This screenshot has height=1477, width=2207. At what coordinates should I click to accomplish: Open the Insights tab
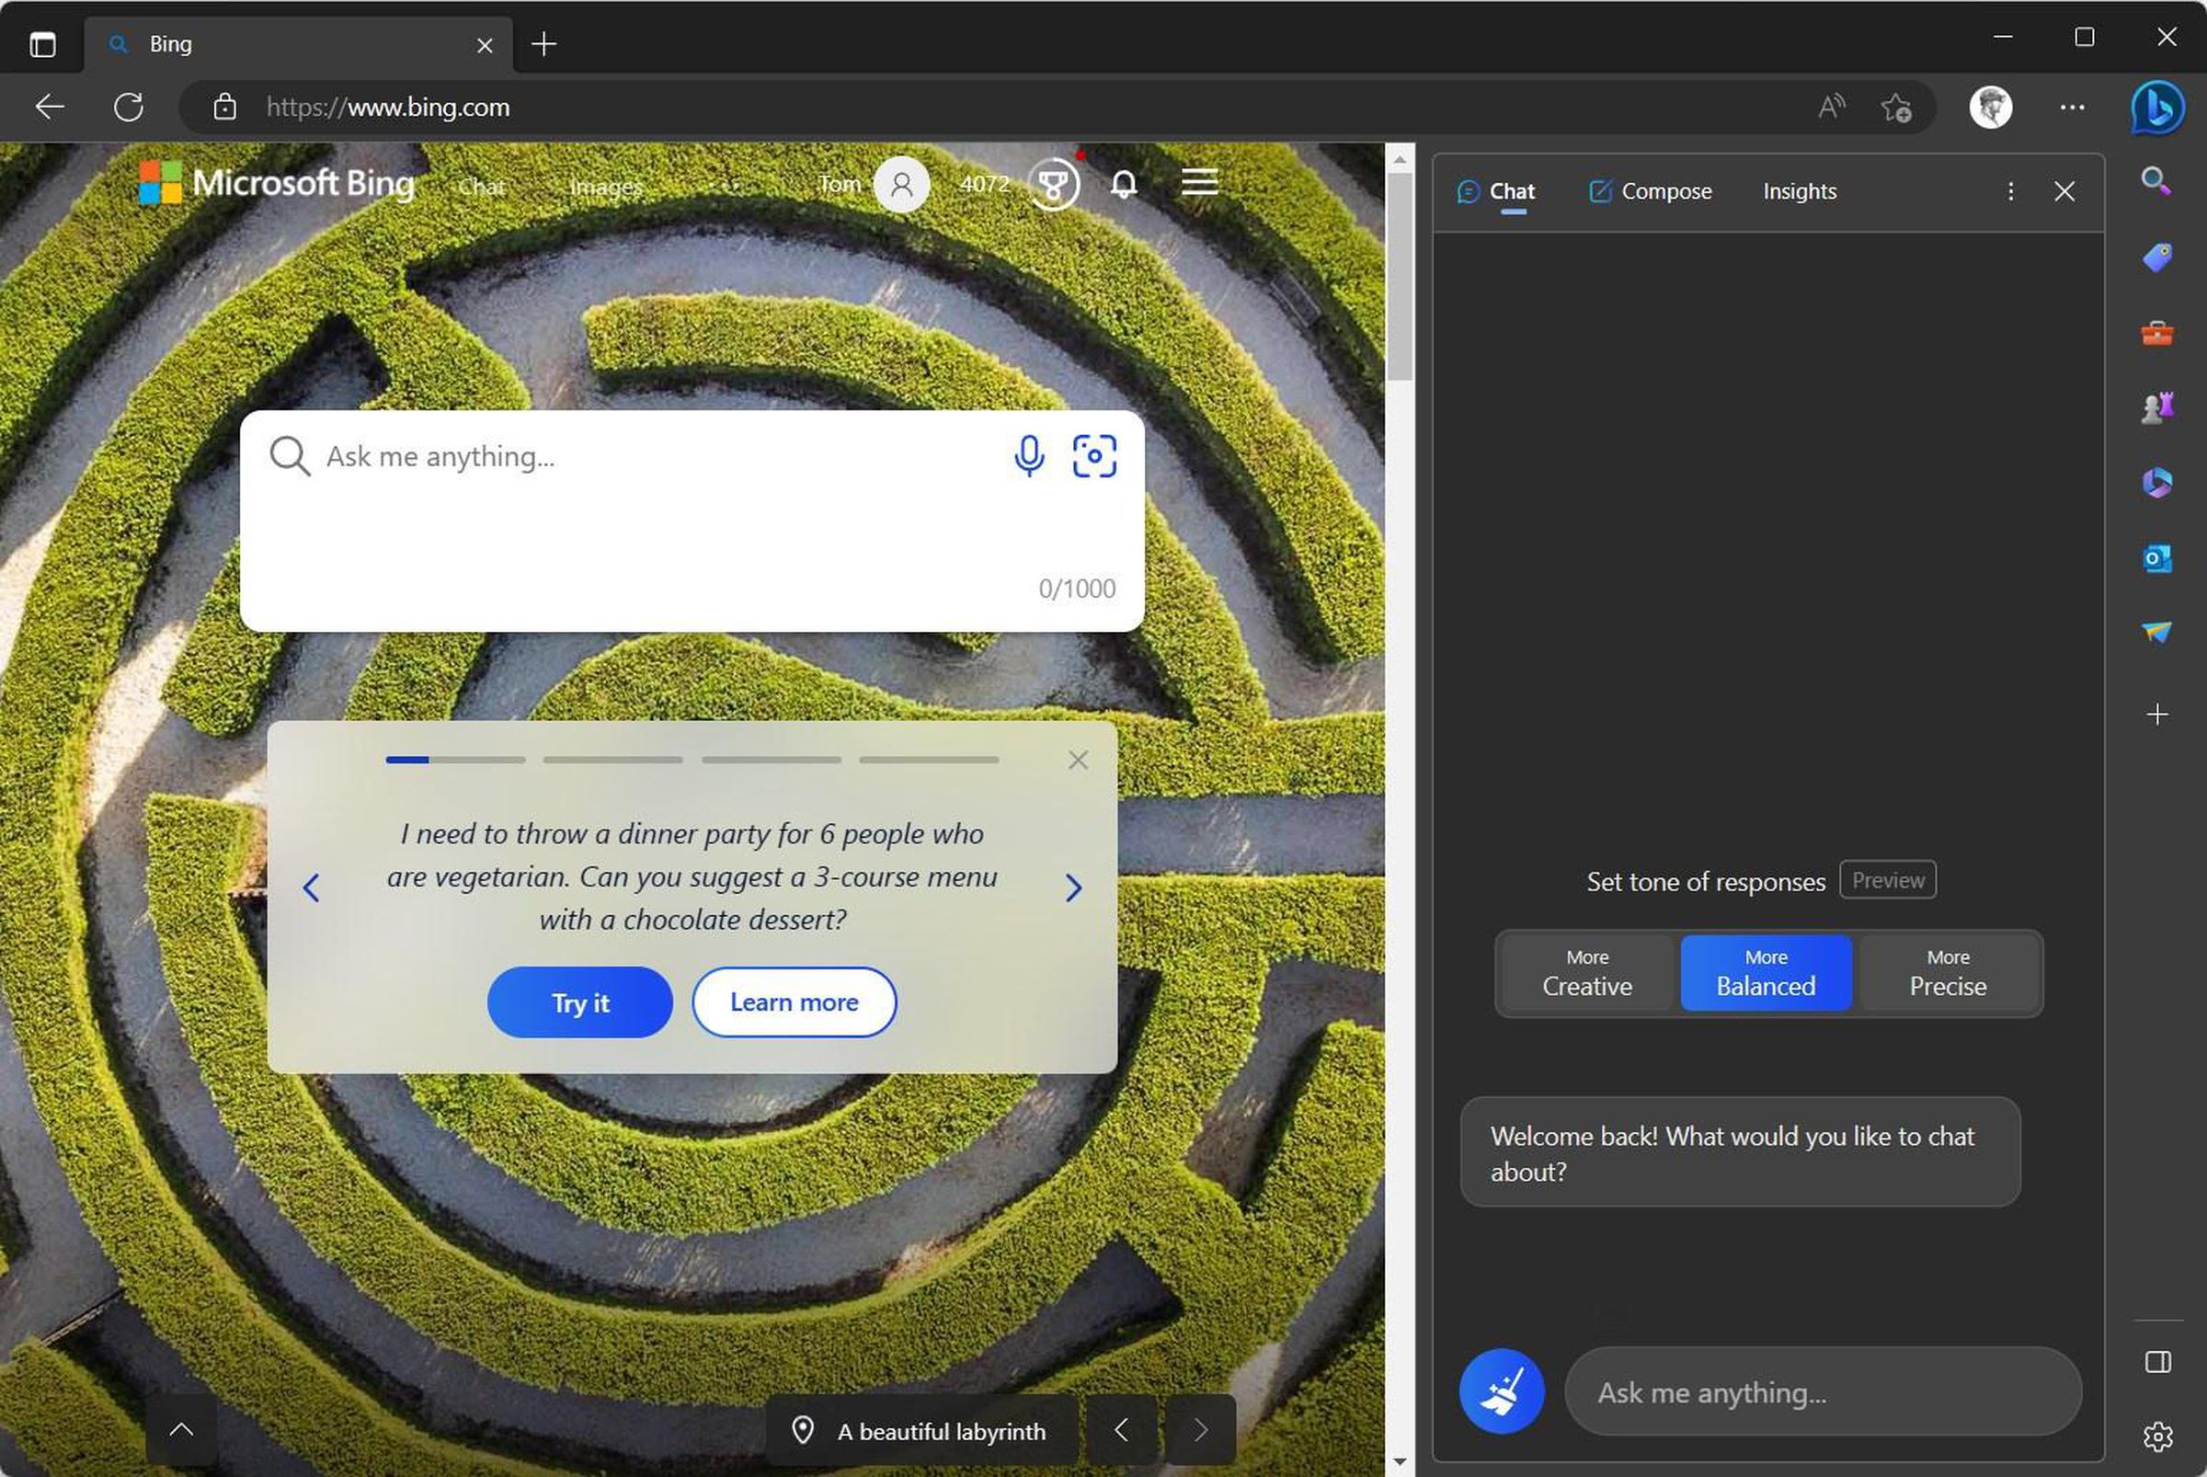pyautogui.click(x=1799, y=191)
